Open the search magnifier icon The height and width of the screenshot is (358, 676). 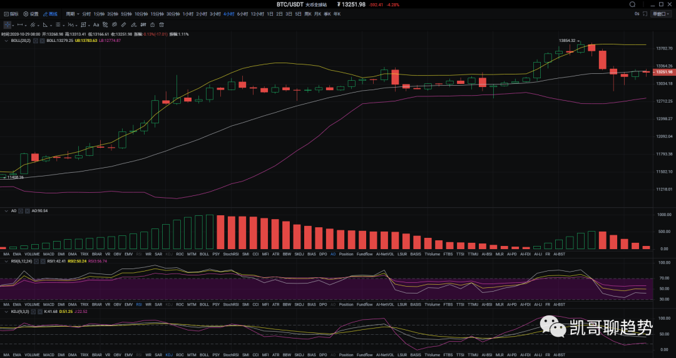click(x=633, y=4)
